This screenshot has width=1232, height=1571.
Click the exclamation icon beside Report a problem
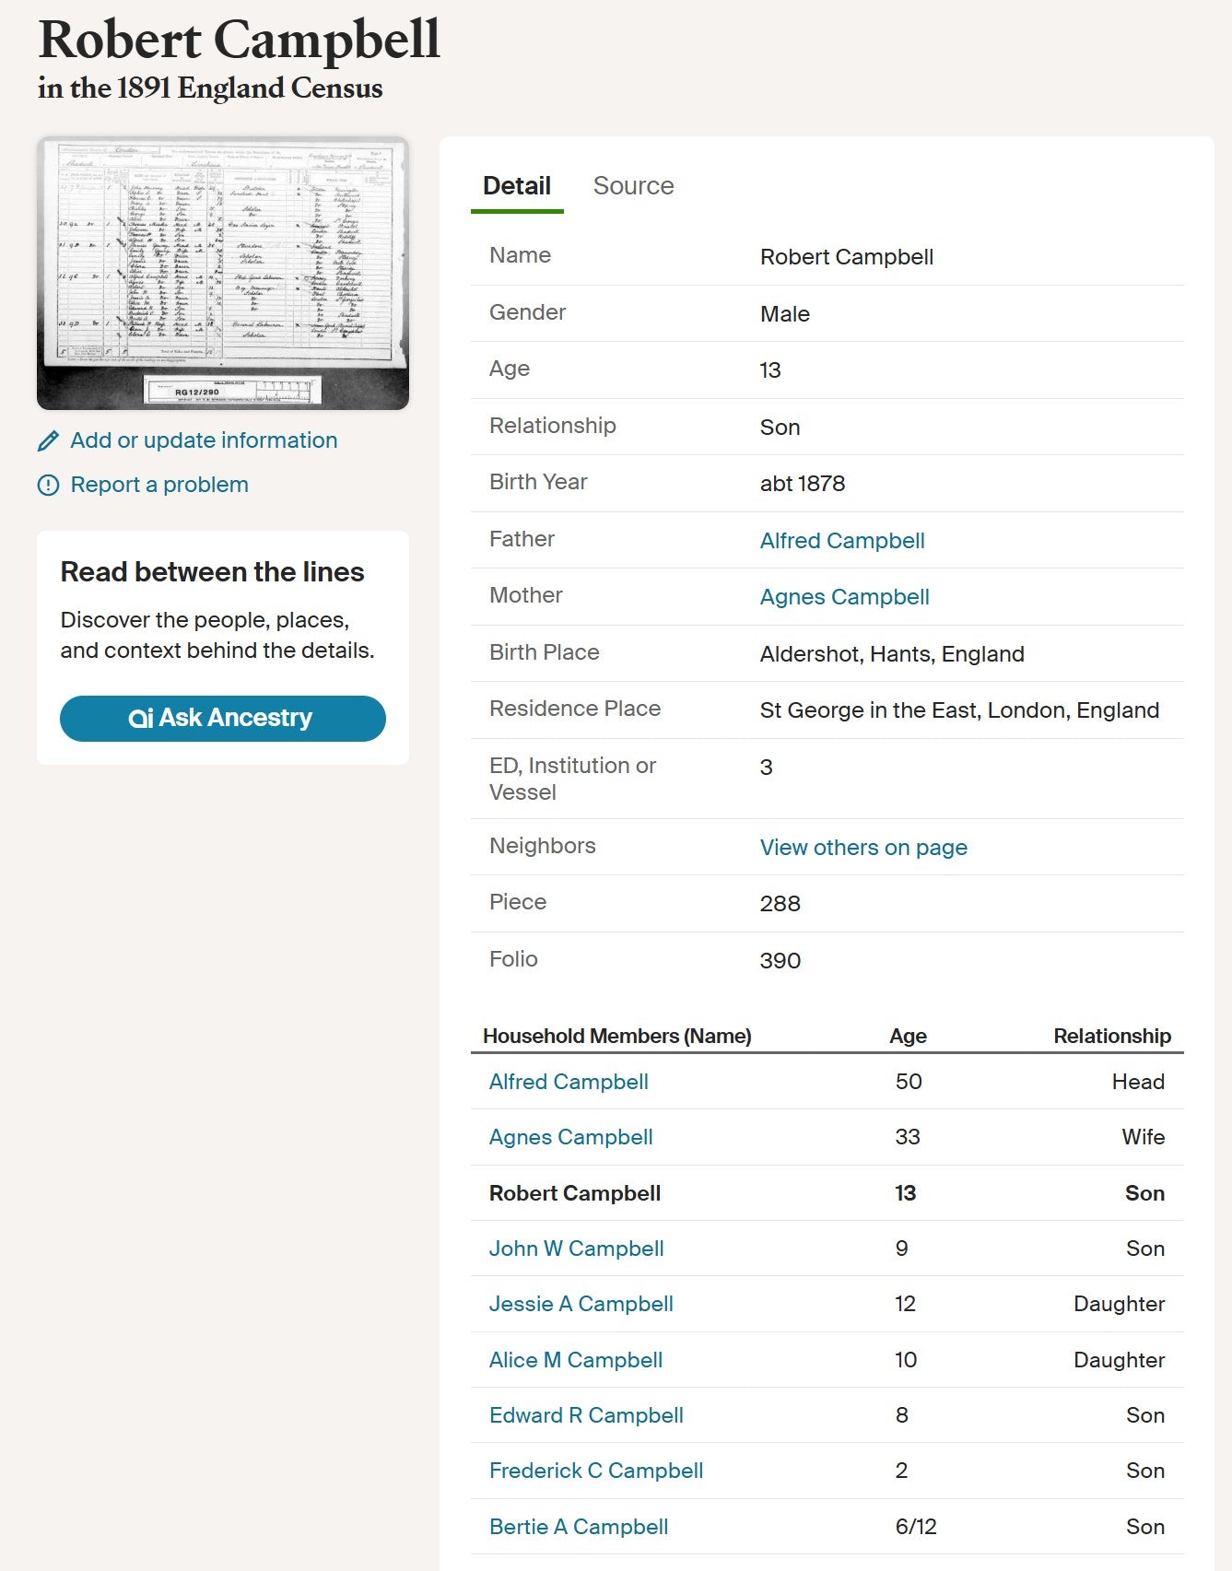48,486
